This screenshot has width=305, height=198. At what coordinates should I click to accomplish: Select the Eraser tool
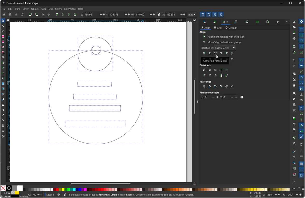tap(3, 115)
